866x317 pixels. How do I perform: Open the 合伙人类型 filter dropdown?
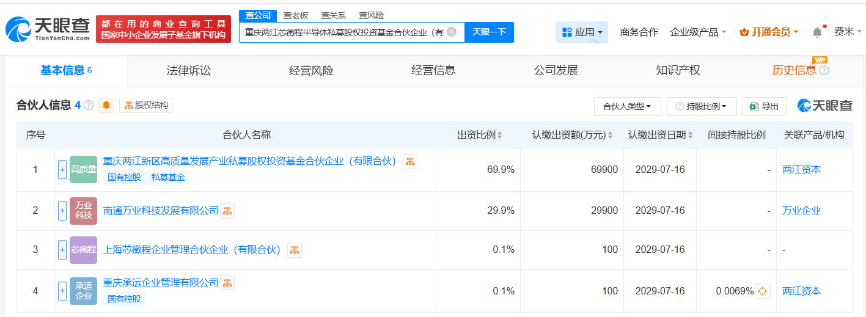point(627,106)
